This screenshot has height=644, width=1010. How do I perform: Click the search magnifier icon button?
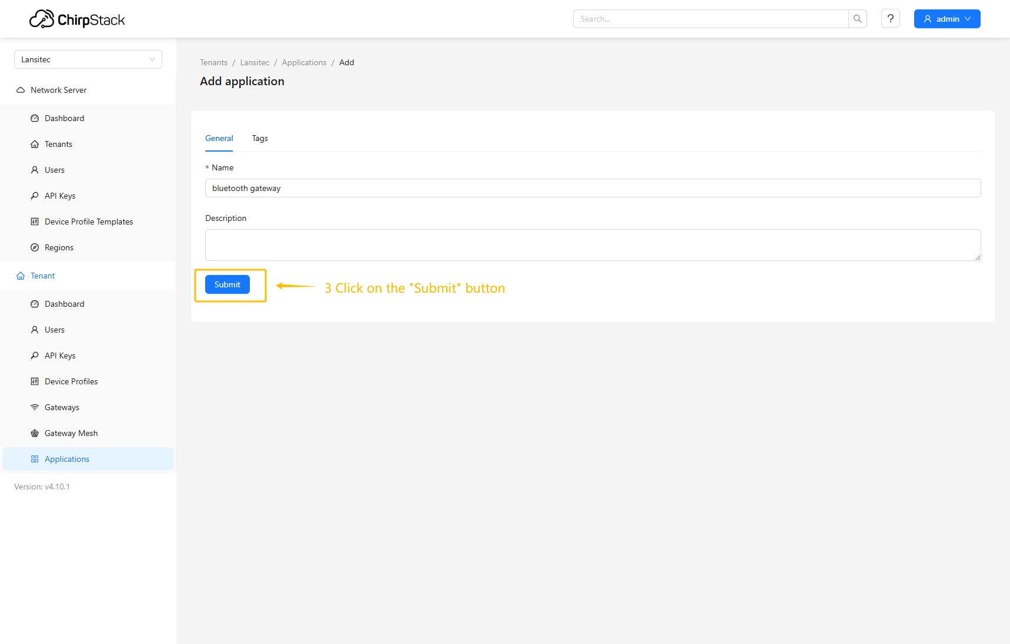coord(857,19)
